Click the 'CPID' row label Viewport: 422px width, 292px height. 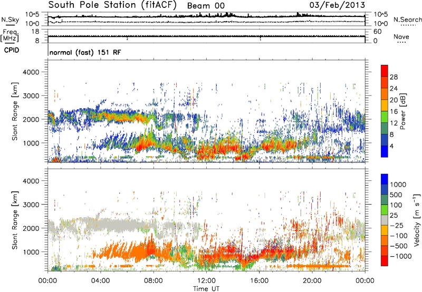coord(12,50)
